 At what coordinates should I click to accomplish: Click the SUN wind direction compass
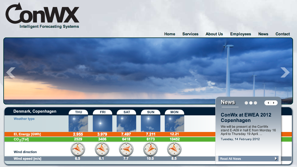tap(150, 149)
